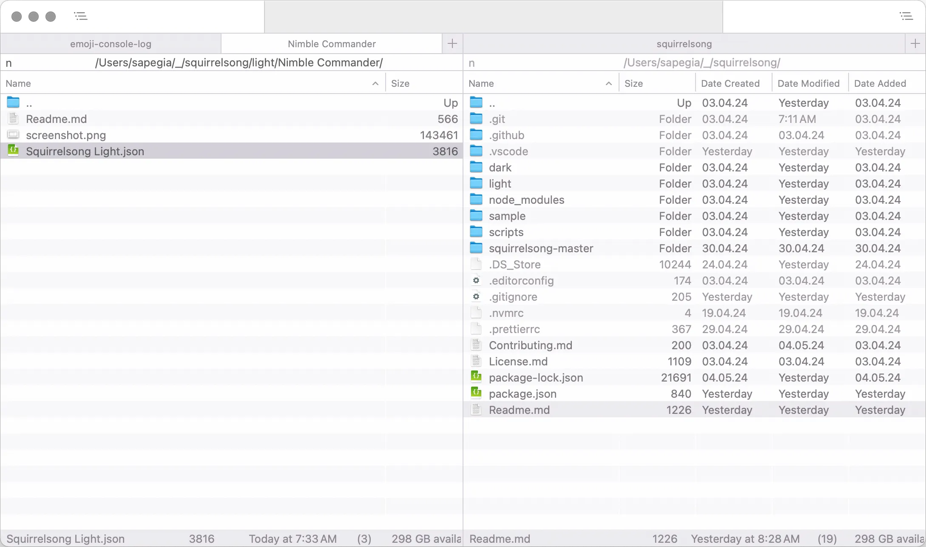This screenshot has width=926, height=547.
Task: Click the path field showing /Users/sapegia/_/squirrelsong/
Action: (x=702, y=63)
